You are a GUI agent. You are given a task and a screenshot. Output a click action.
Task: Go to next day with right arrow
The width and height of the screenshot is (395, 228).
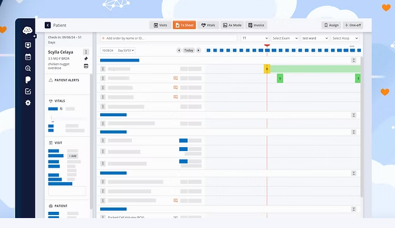(198, 50)
